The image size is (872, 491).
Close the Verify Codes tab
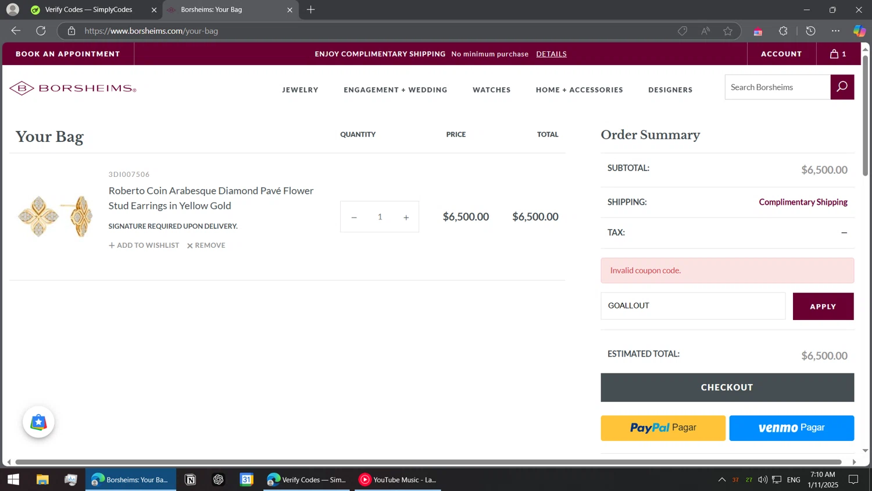pyautogui.click(x=154, y=9)
